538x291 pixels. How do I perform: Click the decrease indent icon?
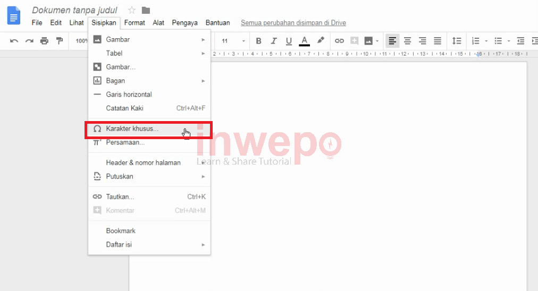[x=520, y=41]
